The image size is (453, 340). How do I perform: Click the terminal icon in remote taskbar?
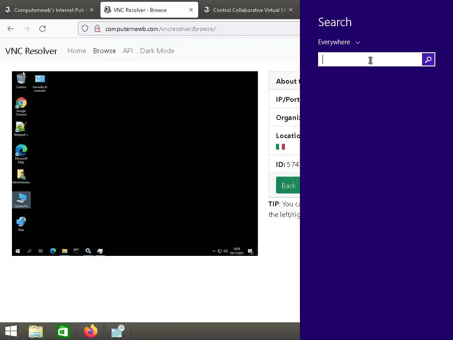click(x=76, y=251)
